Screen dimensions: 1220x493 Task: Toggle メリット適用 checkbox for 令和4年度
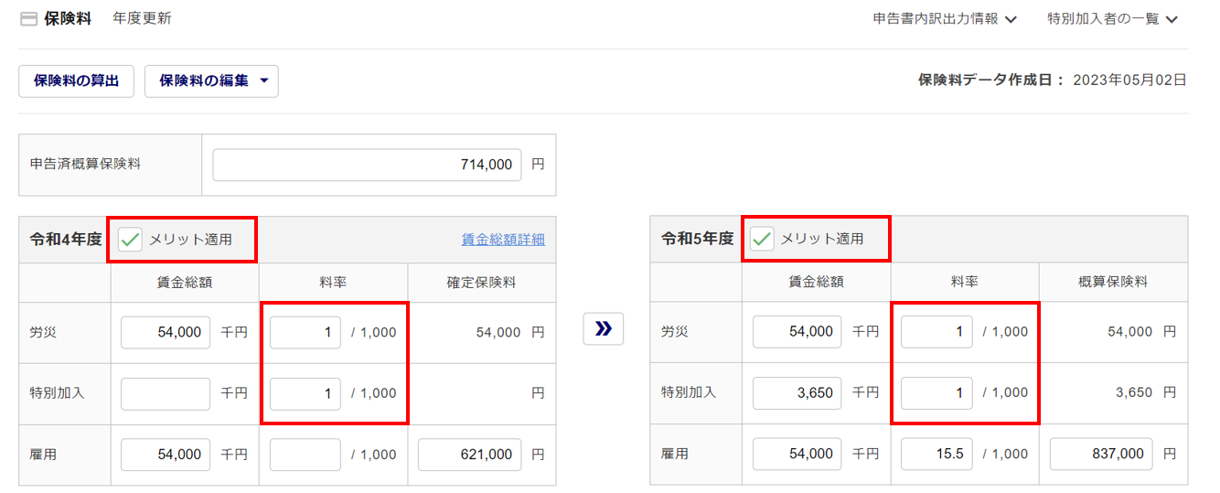click(x=131, y=240)
